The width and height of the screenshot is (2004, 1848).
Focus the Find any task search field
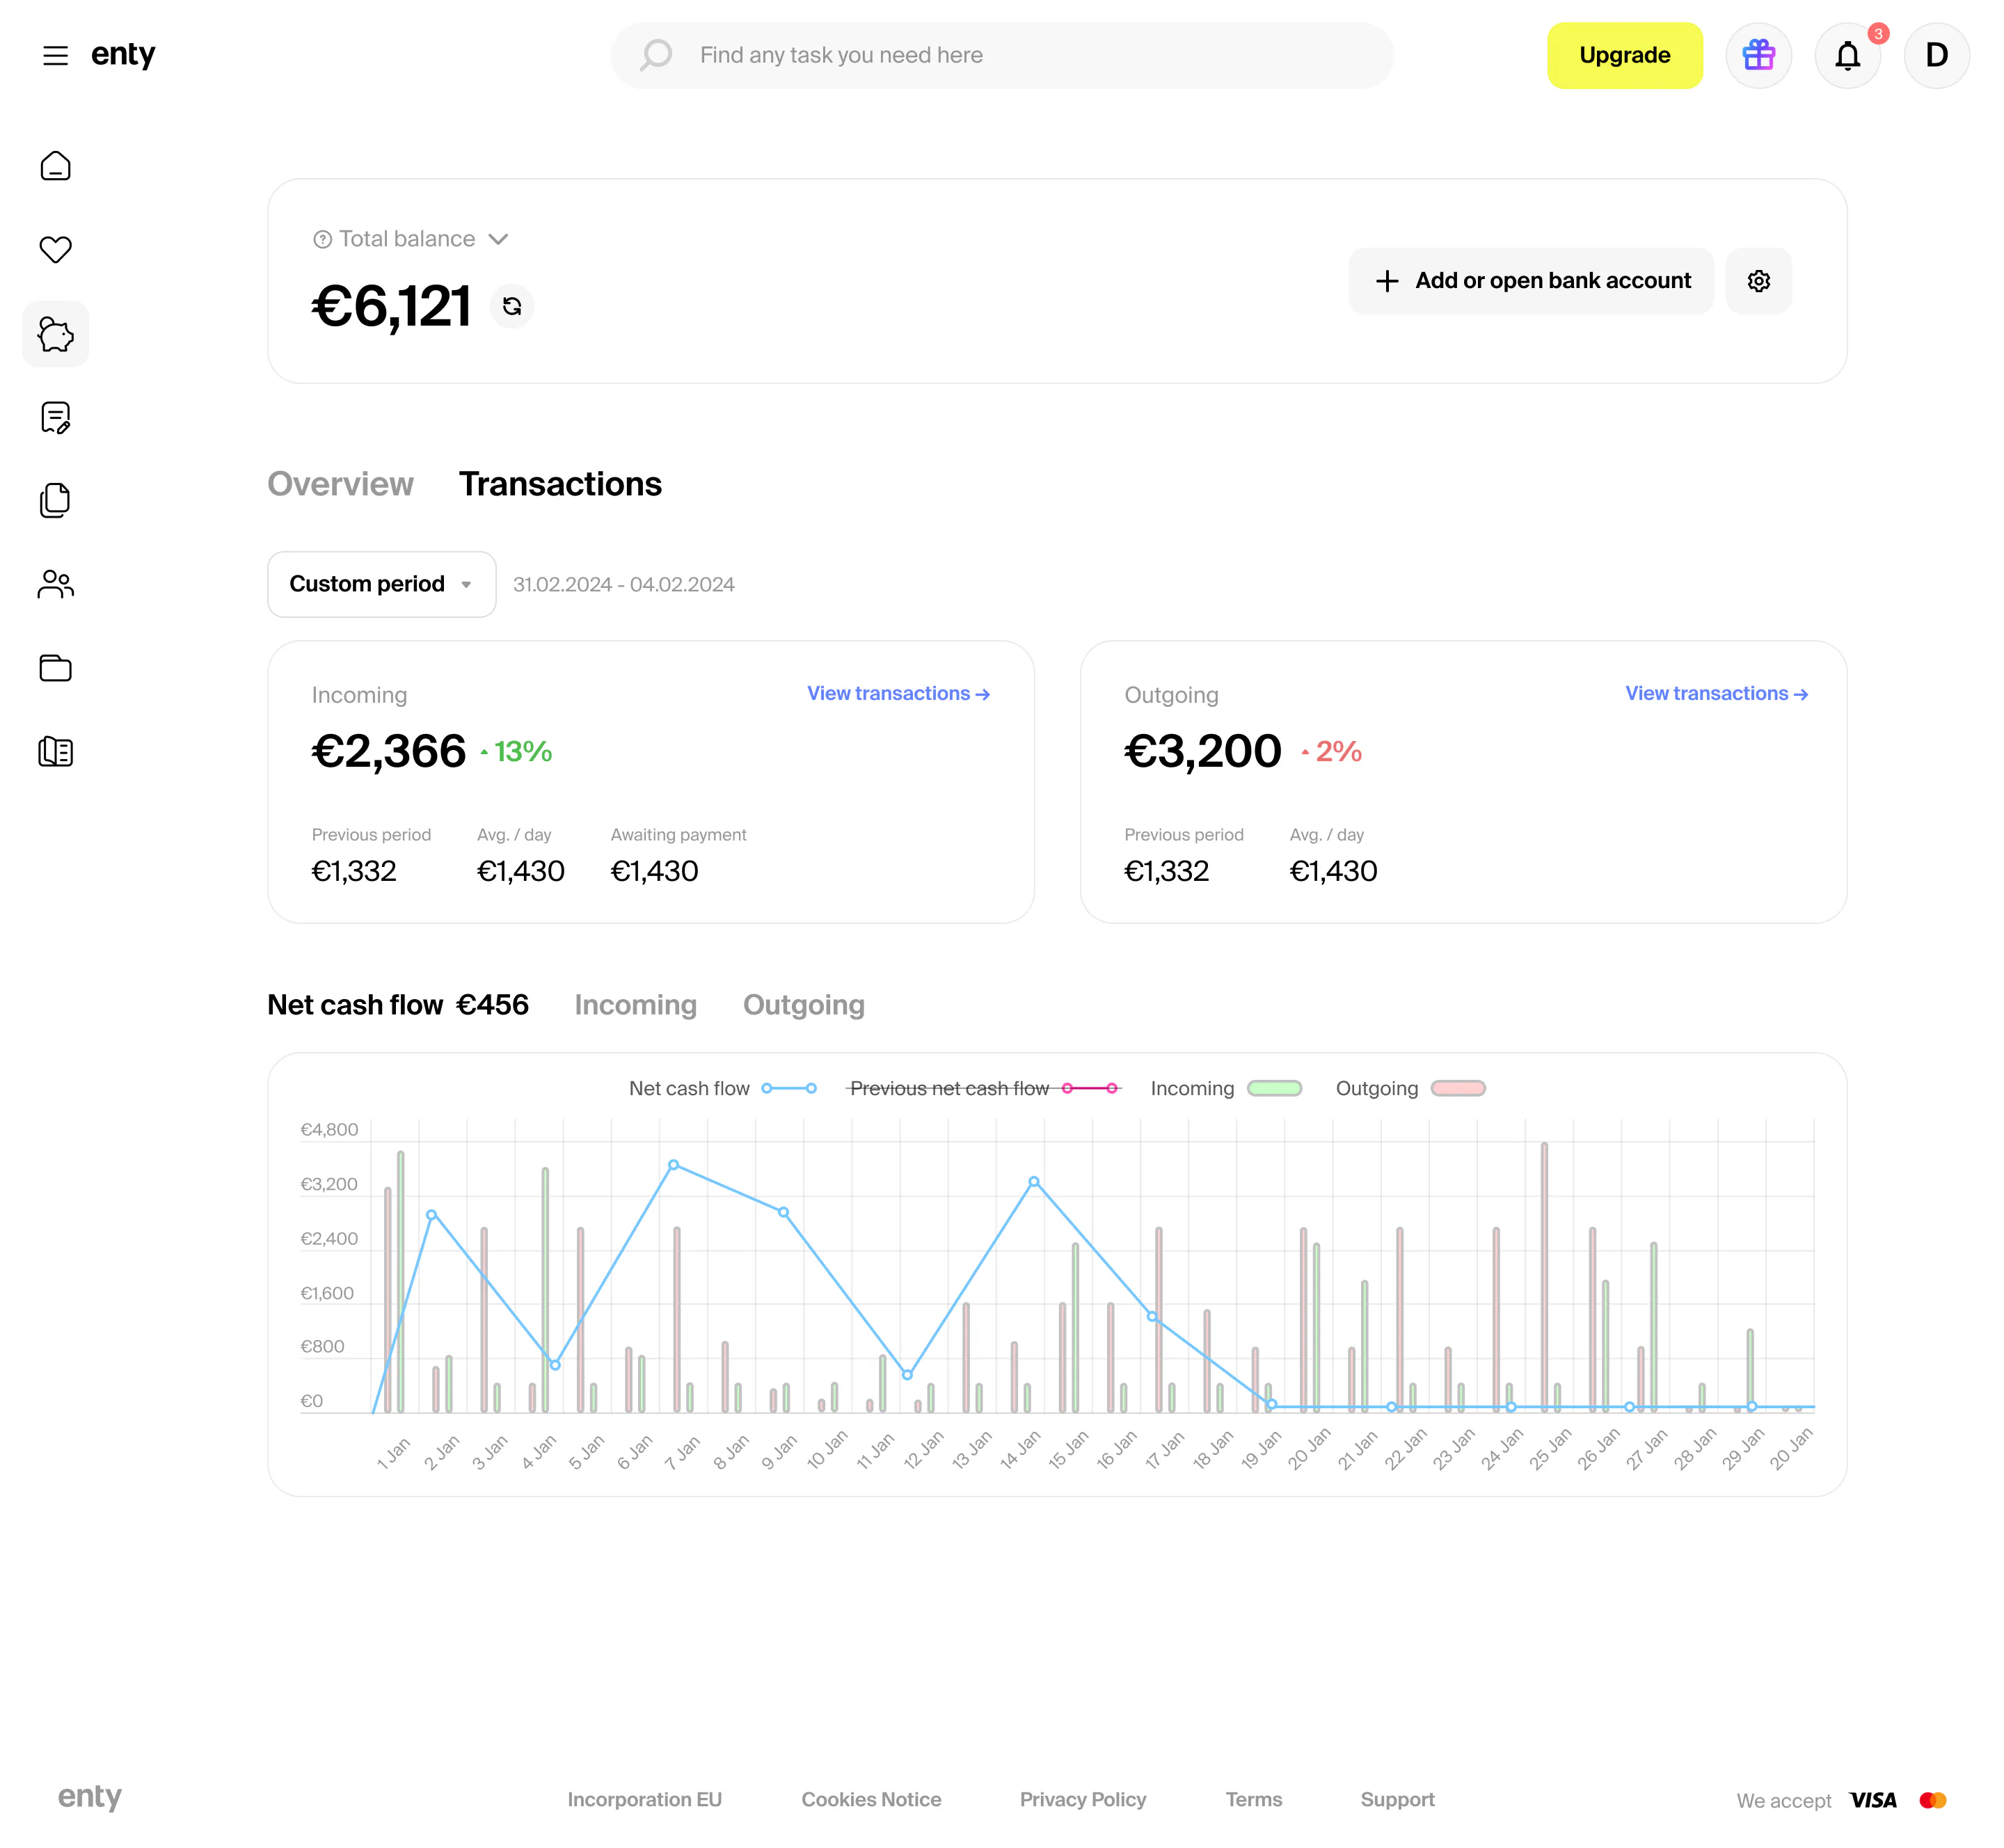pos(1002,55)
